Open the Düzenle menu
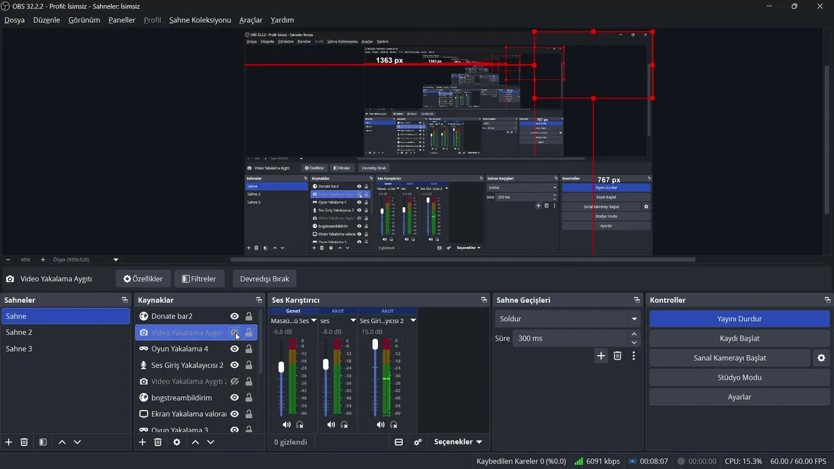The width and height of the screenshot is (834, 469). pyautogui.click(x=46, y=20)
